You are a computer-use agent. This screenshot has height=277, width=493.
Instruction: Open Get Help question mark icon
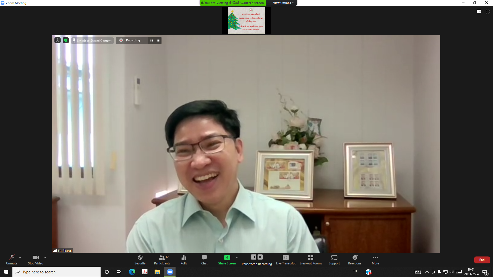coord(368,272)
